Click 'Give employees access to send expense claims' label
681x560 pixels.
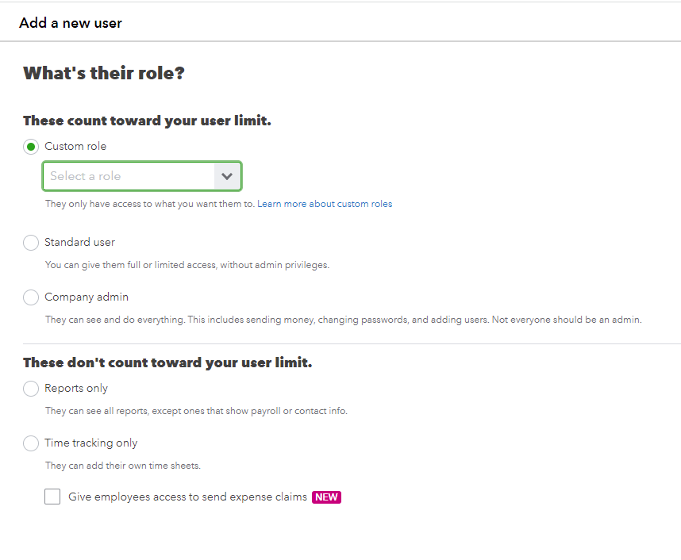(x=187, y=497)
